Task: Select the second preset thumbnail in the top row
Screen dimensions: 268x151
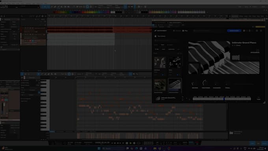Action: [x=175, y=63]
